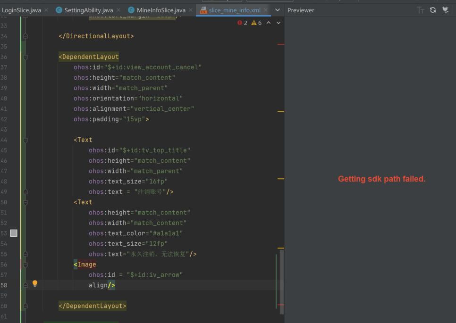Click the yellow warning stripe marker beside line 41
The width and height of the screenshot is (456, 323).
[x=281, y=111]
